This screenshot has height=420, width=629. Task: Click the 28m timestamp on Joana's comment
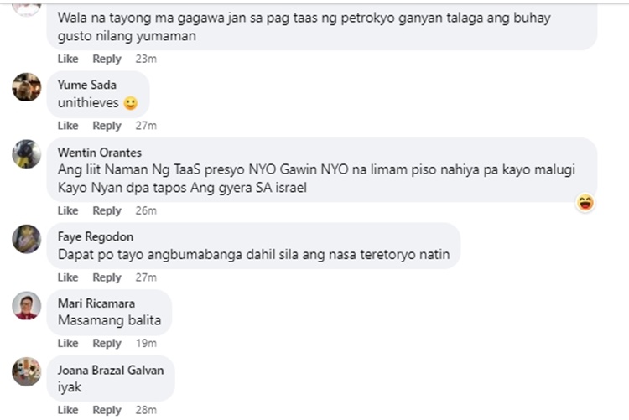click(146, 410)
